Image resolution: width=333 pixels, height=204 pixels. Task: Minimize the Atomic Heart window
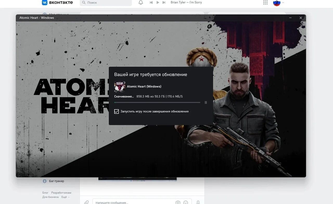click(x=290, y=18)
